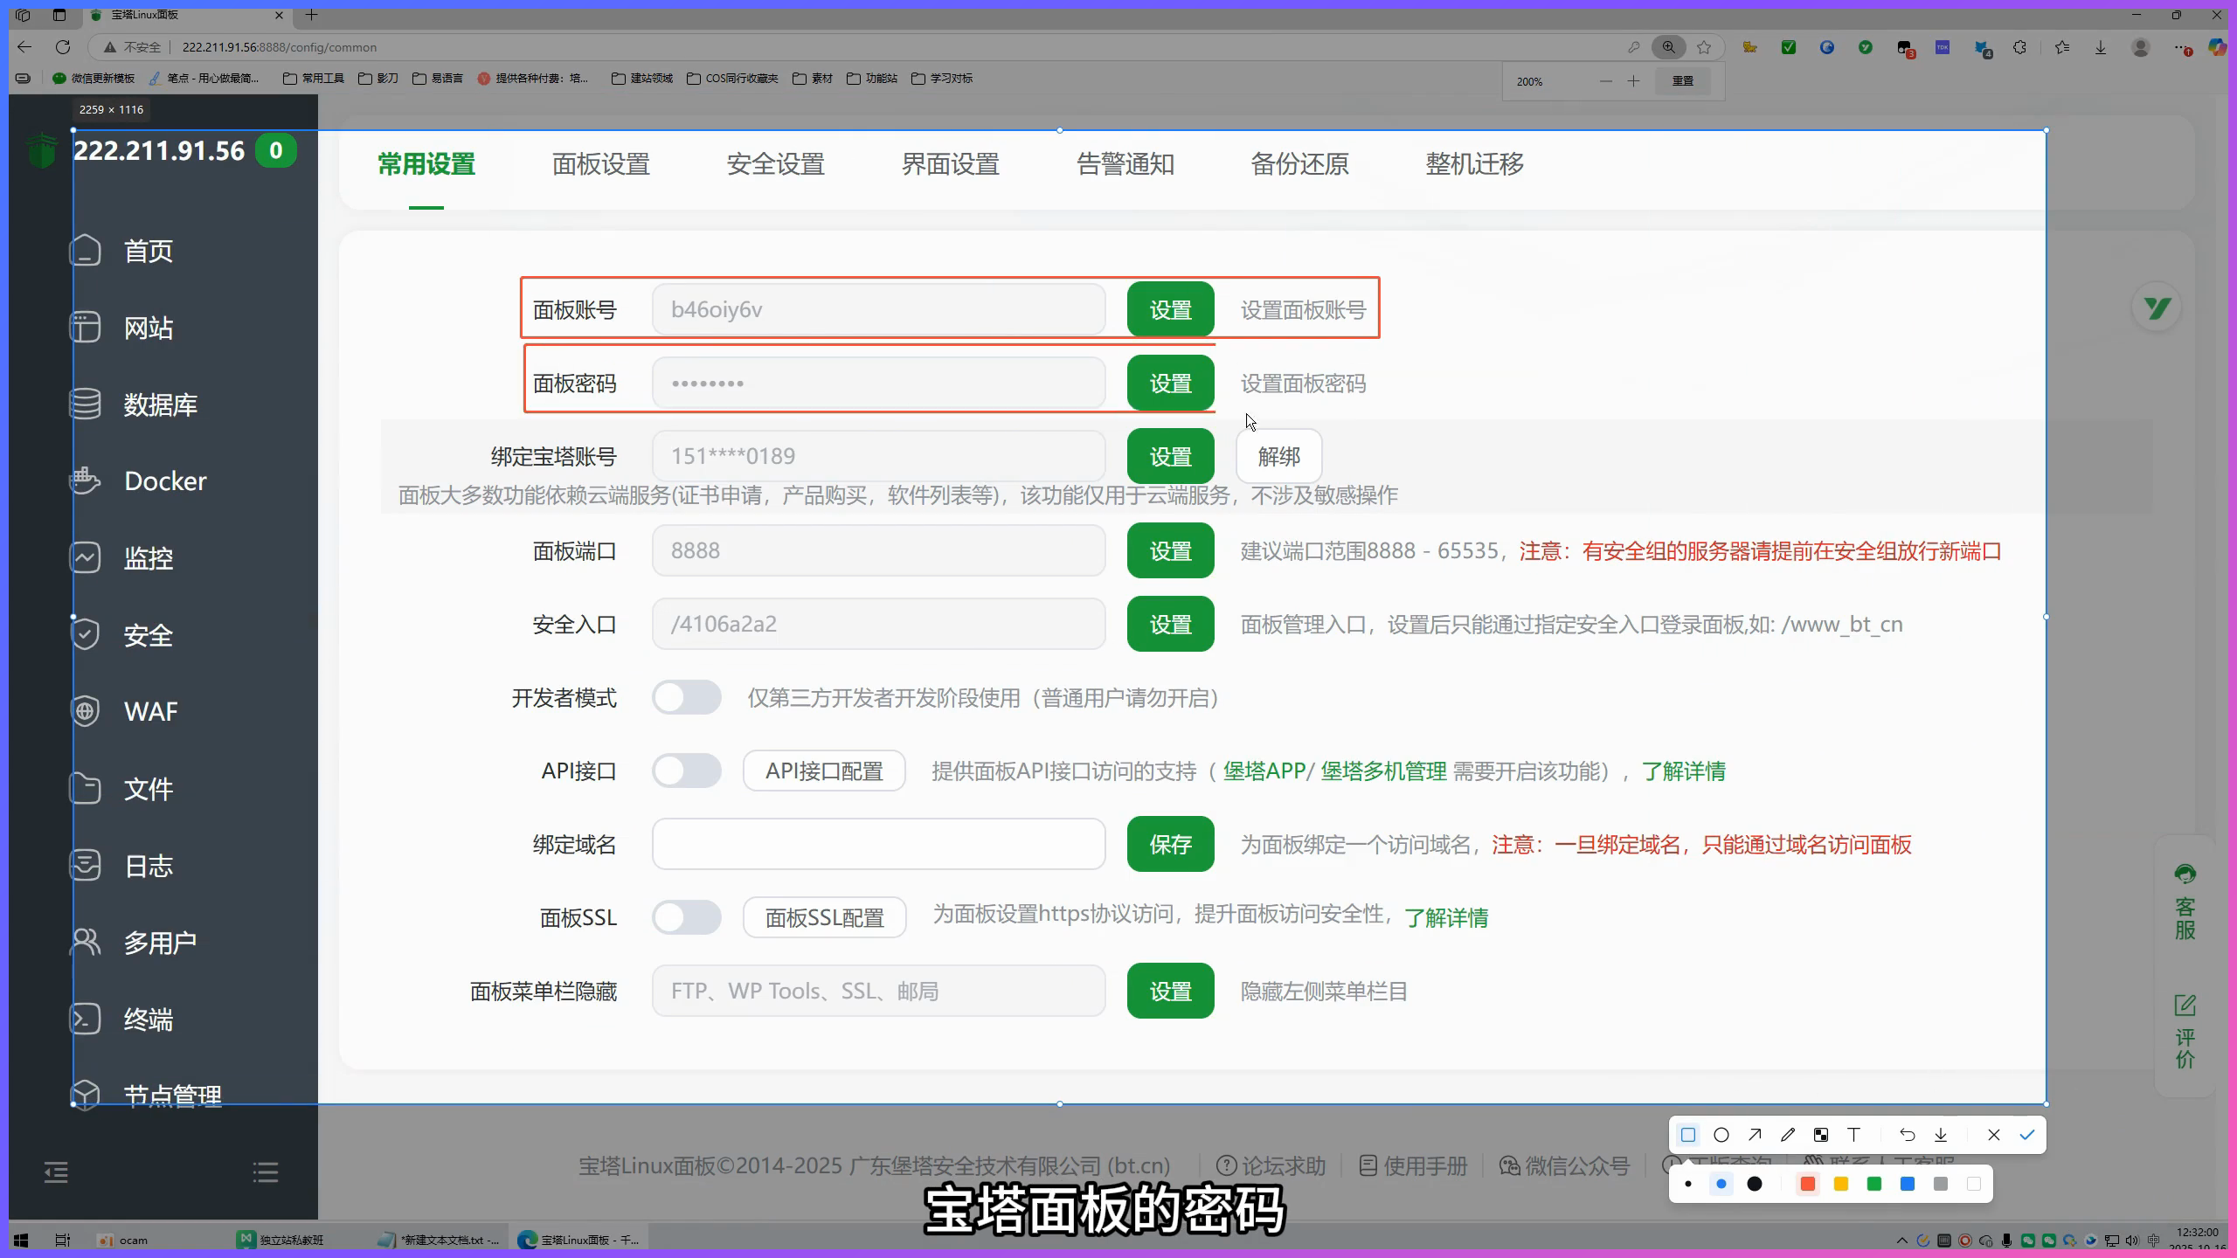Toggle the 面板SSL switch
2237x1258 pixels.
687,917
